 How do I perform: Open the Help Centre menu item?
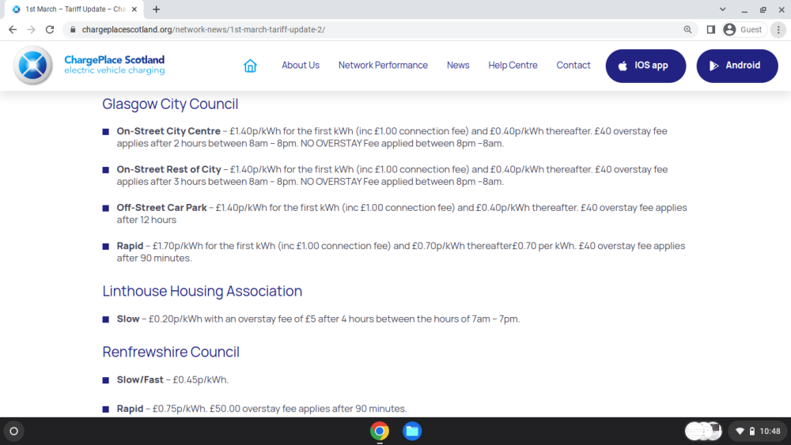pos(513,66)
